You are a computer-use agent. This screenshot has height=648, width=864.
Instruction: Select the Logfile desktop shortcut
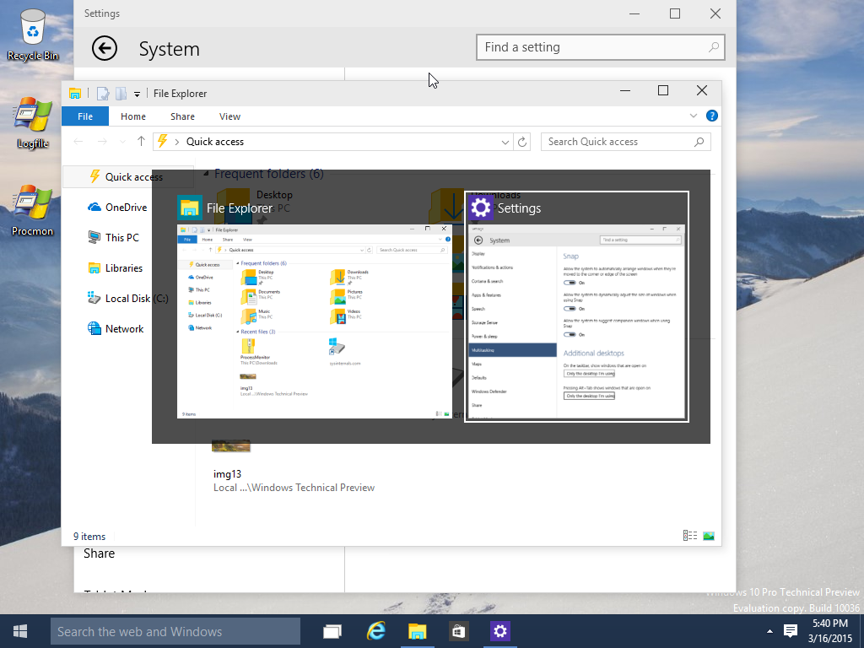tap(33, 123)
